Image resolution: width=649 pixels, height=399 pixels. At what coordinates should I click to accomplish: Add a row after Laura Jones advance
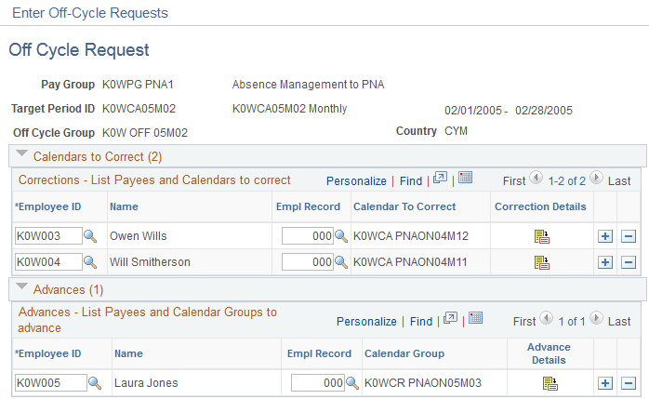(605, 383)
